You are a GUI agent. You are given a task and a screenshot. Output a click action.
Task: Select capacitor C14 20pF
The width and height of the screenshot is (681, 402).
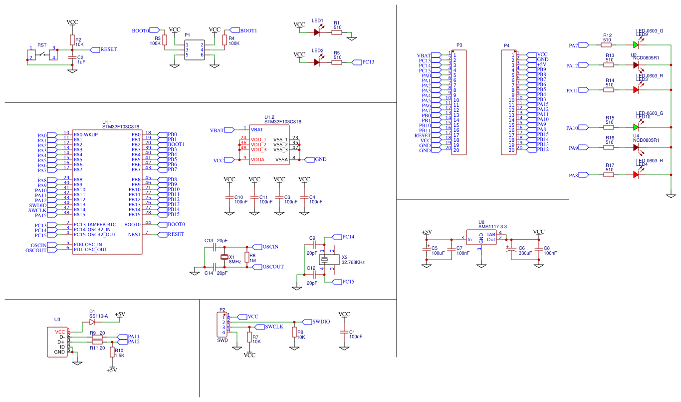click(x=215, y=267)
